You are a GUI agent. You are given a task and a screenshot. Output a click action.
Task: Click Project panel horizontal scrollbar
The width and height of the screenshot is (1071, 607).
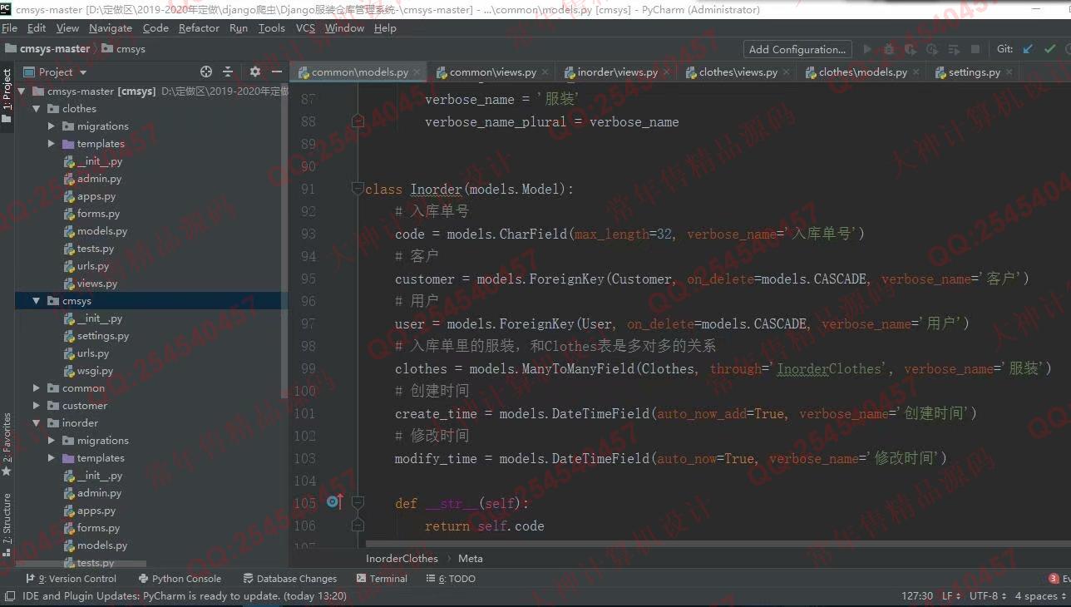[x=81, y=564]
